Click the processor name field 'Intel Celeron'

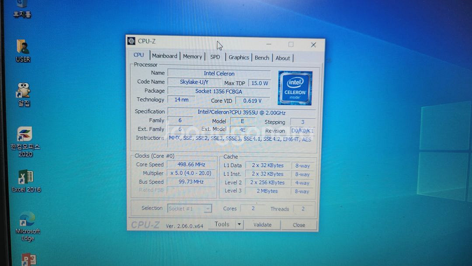[219, 73]
